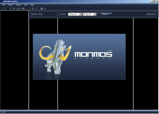Click the line graph with axes icon
159x114 pixels.
click(17, 8)
